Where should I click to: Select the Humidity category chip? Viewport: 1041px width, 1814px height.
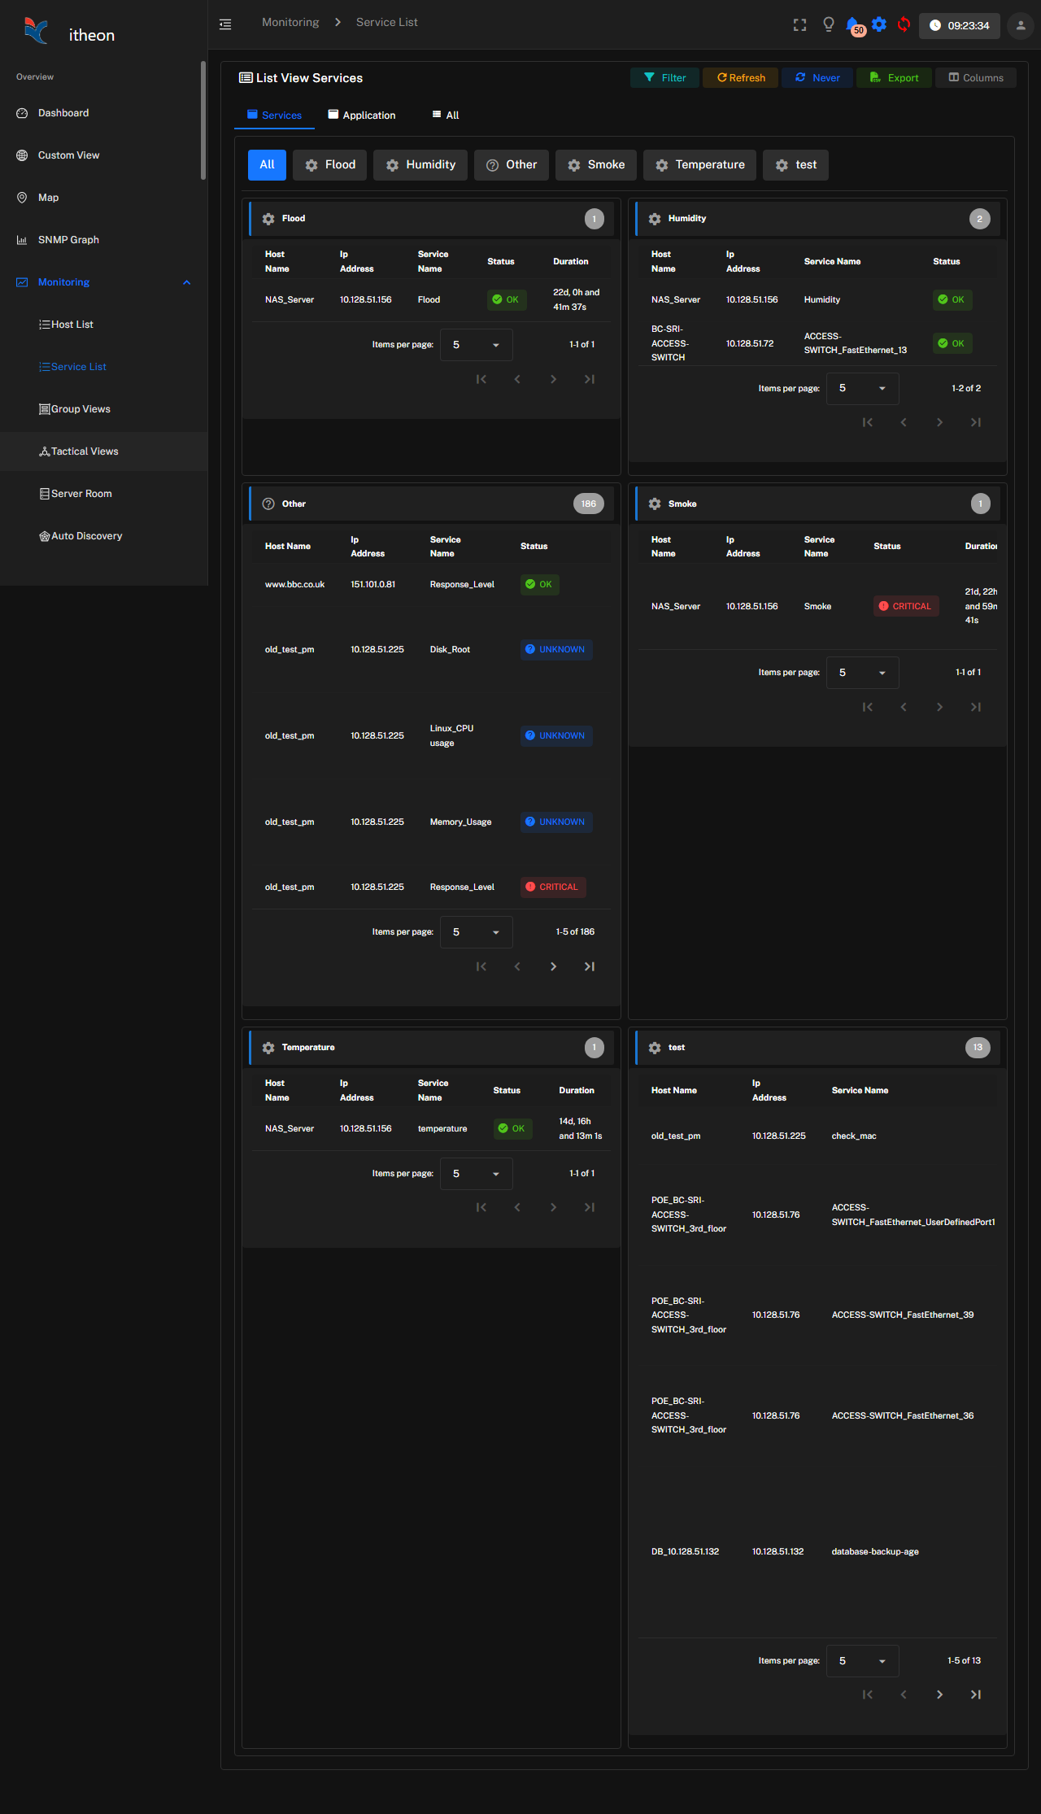[x=420, y=165]
